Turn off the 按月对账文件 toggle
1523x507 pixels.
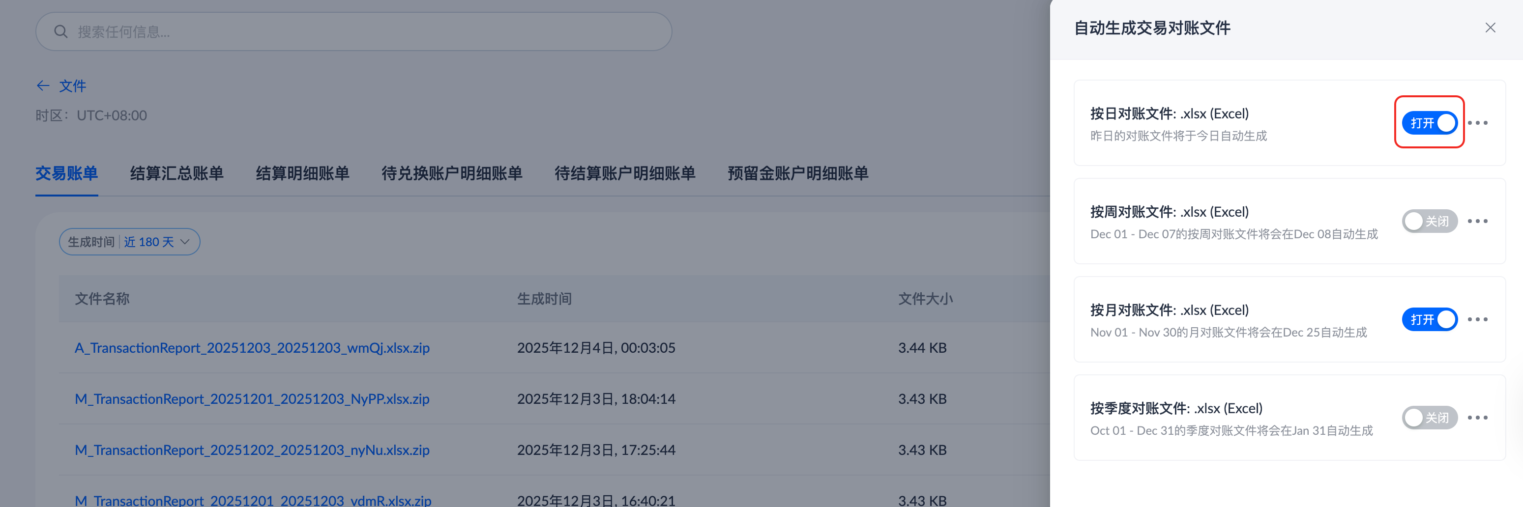pos(1429,320)
